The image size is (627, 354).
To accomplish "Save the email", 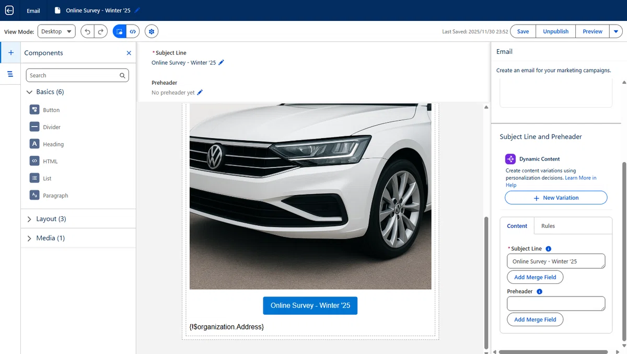I will click(523, 31).
